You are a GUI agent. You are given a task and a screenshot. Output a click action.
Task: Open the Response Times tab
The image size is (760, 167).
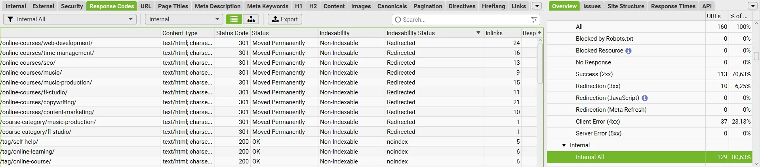coord(673,6)
